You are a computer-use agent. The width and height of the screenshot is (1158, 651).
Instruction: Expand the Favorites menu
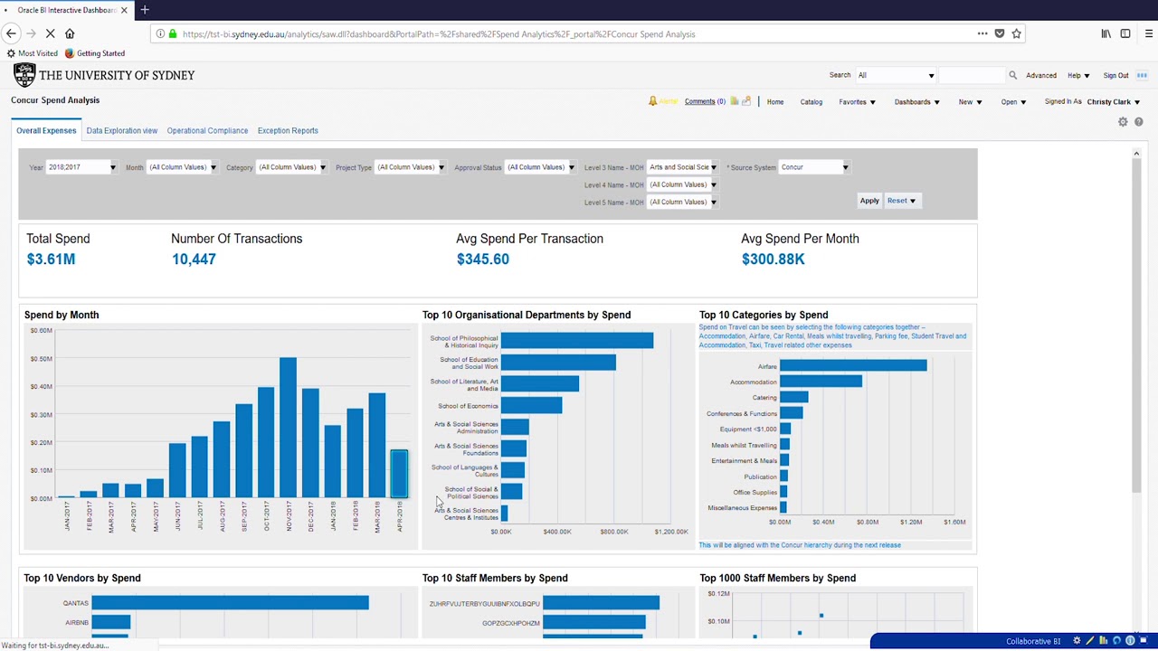coord(857,102)
